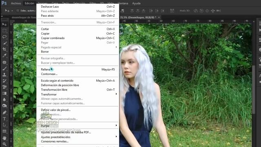Select the Spot Healing Brush tool
This screenshot has width=261, height=147.
coord(4,62)
